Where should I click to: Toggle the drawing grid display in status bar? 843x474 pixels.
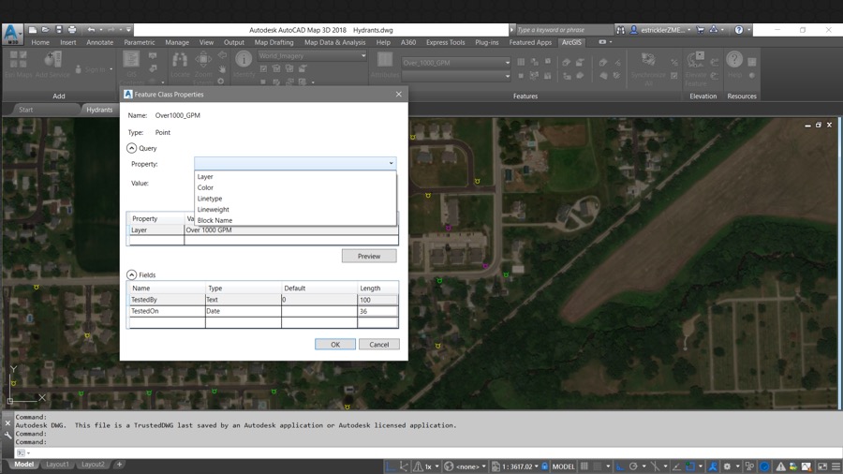[584, 466]
